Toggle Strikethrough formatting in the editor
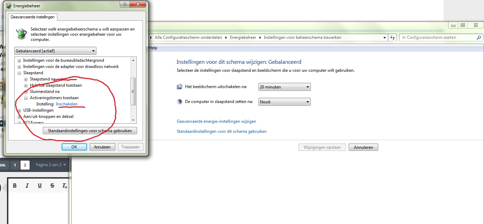484x224 pixels. pyautogui.click(x=52, y=186)
